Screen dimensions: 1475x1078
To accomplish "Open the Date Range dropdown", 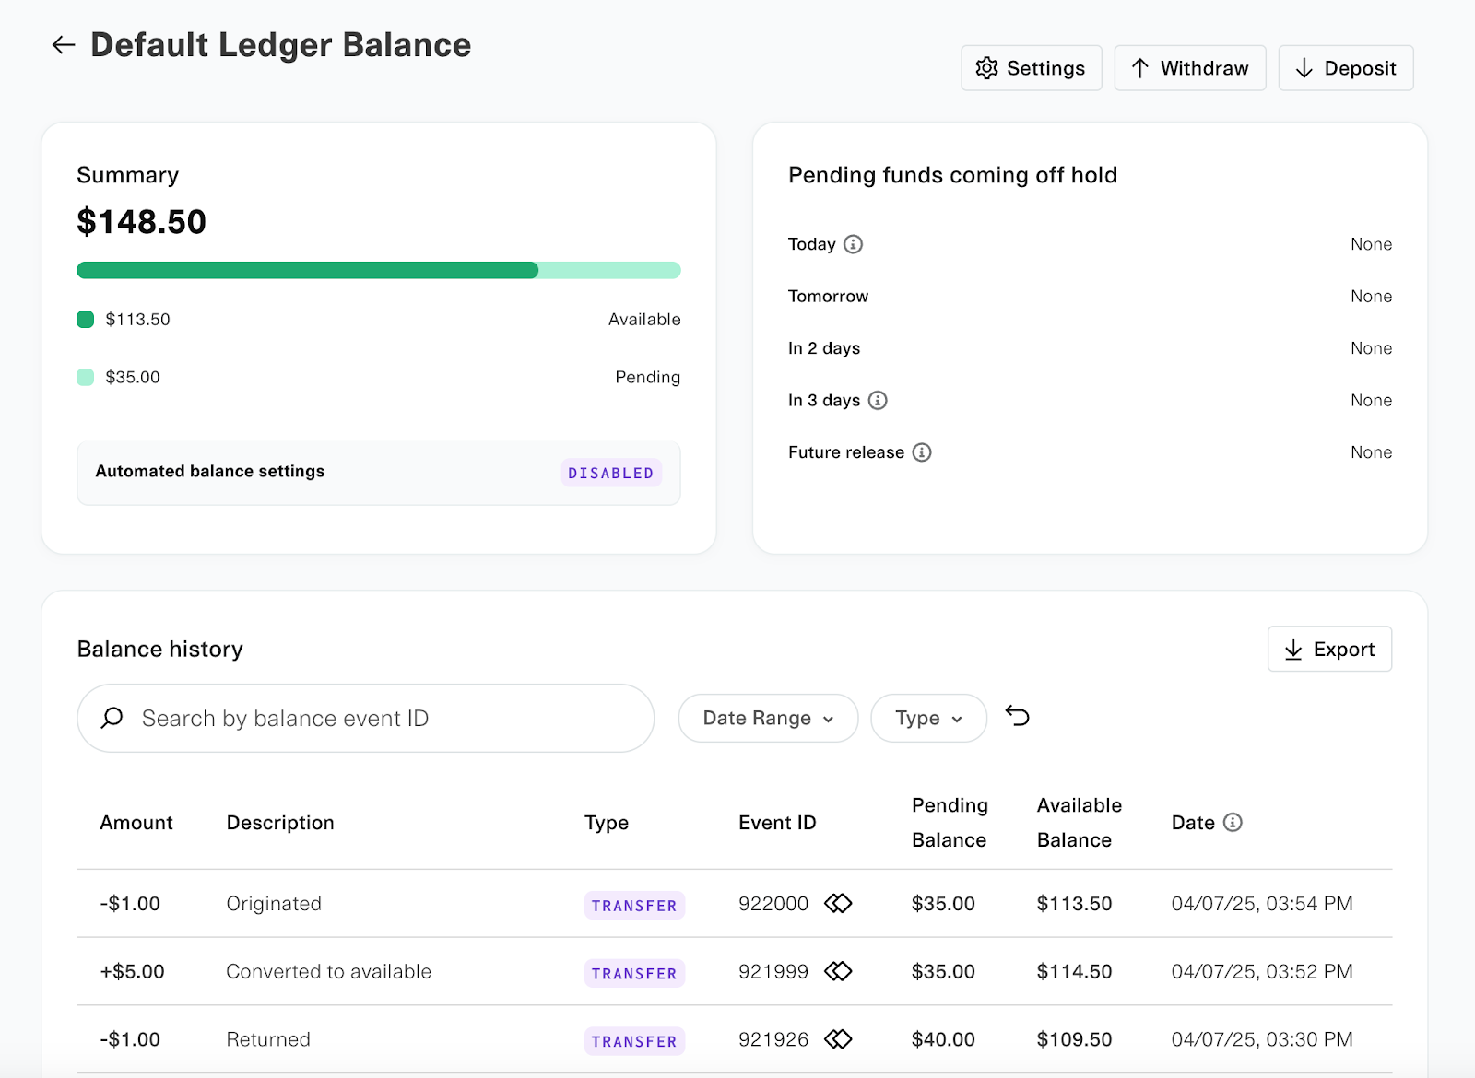I will 768,718.
